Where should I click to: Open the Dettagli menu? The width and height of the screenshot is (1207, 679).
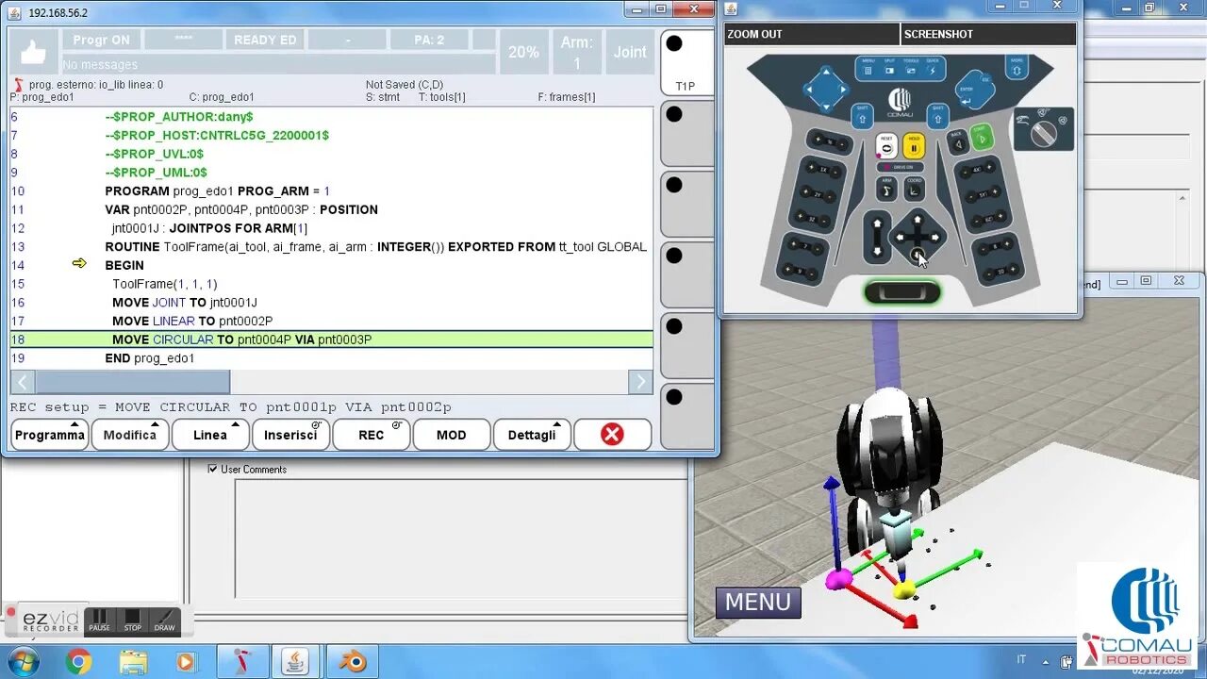(x=532, y=435)
